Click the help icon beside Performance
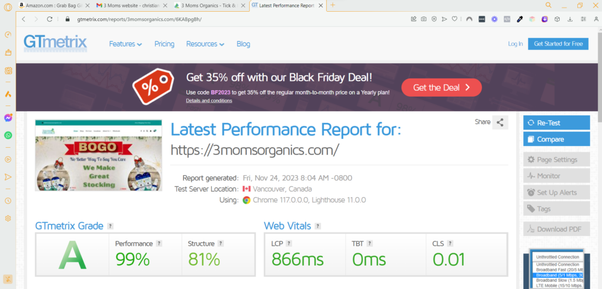 tap(159, 243)
